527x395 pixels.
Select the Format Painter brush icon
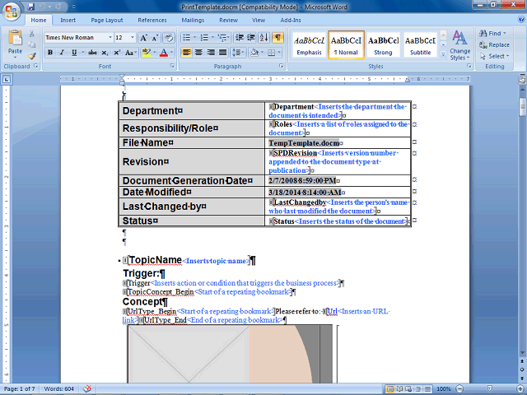(x=32, y=56)
